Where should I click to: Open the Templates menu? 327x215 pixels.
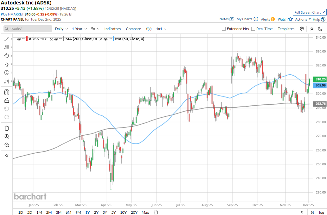(x=286, y=29)
